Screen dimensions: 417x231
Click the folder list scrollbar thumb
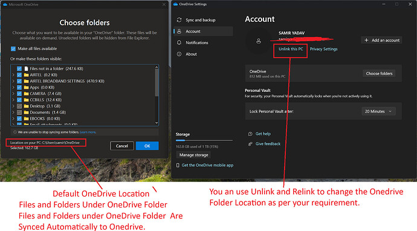coord(157,82)
